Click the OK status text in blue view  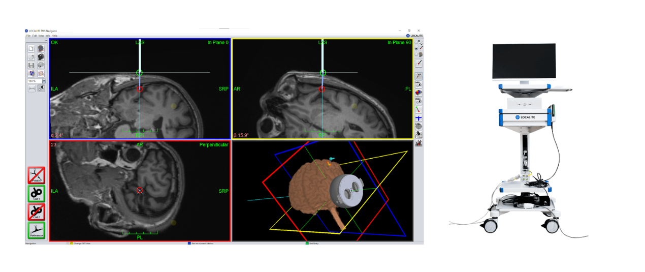point(54,43)
